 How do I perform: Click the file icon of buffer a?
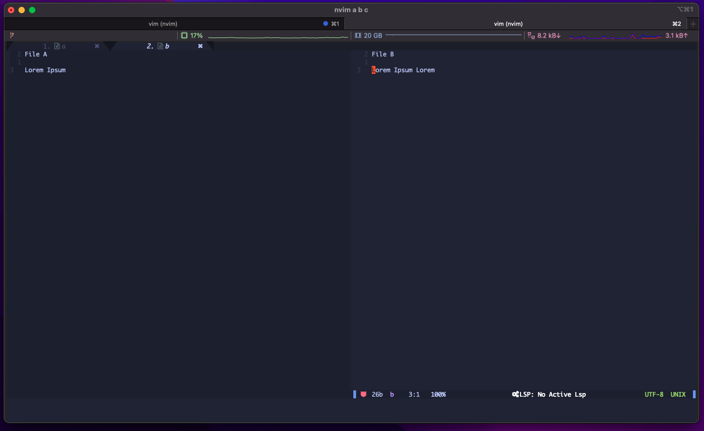click(57, 46)
